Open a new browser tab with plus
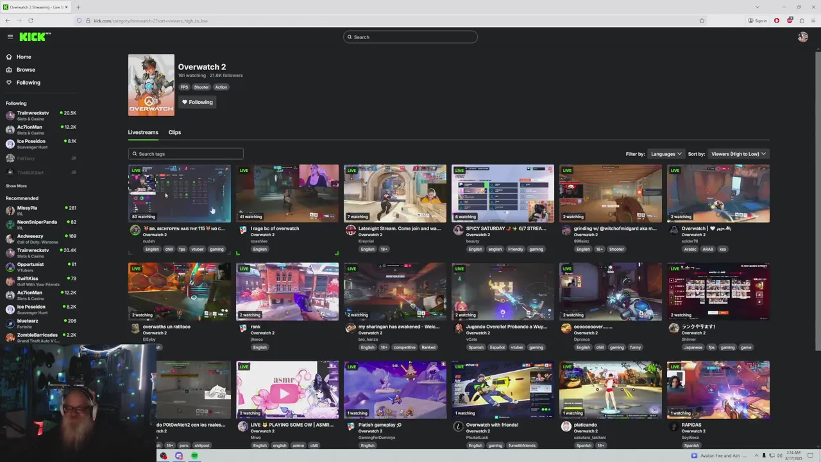 [x=78, y=7]
